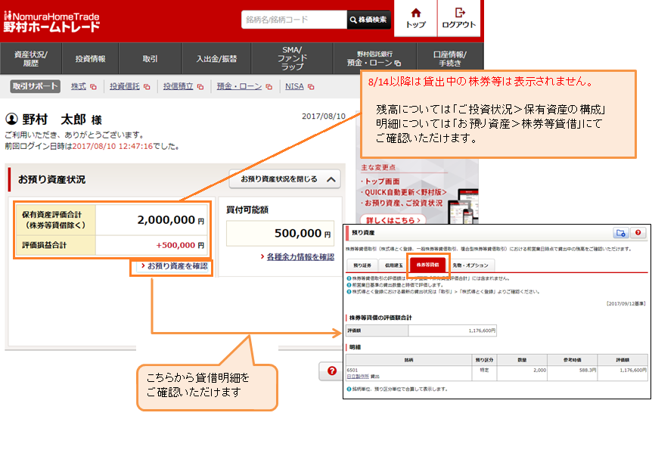Click the help icon in 預り資産 panel
652x450 pixels.
638,233
